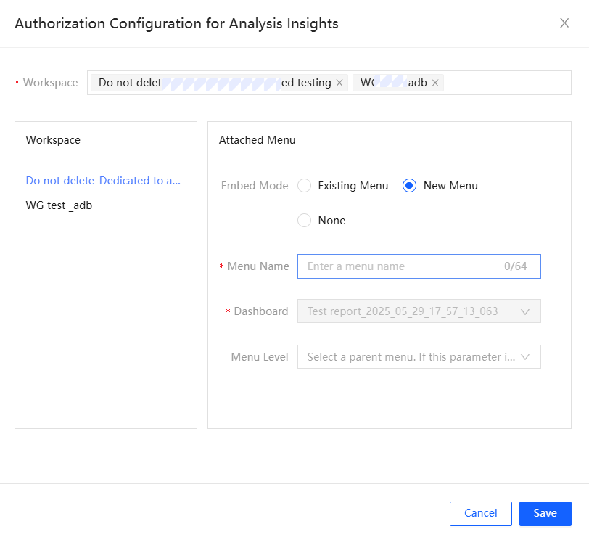Click the Workspace list panel header
This screenshot has height=540, width=589.
(x=53, y=140)
